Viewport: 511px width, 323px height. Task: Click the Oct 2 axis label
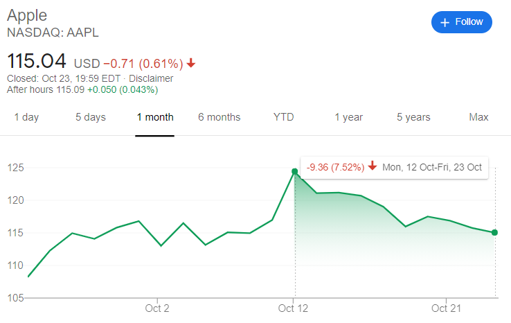coord(157,308)
